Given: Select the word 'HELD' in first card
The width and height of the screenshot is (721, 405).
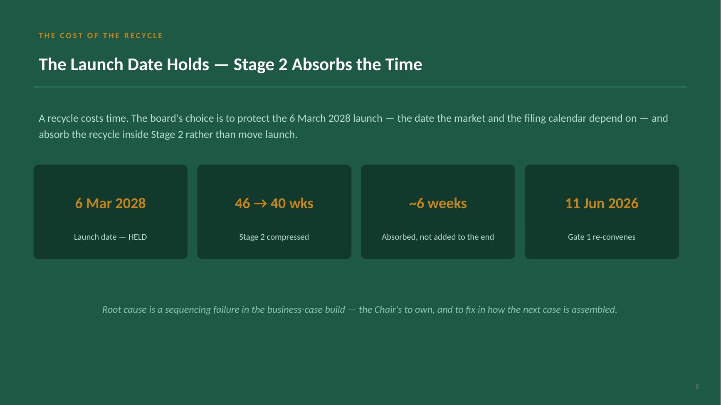Looking at the screenshot, I should point(138,237).
